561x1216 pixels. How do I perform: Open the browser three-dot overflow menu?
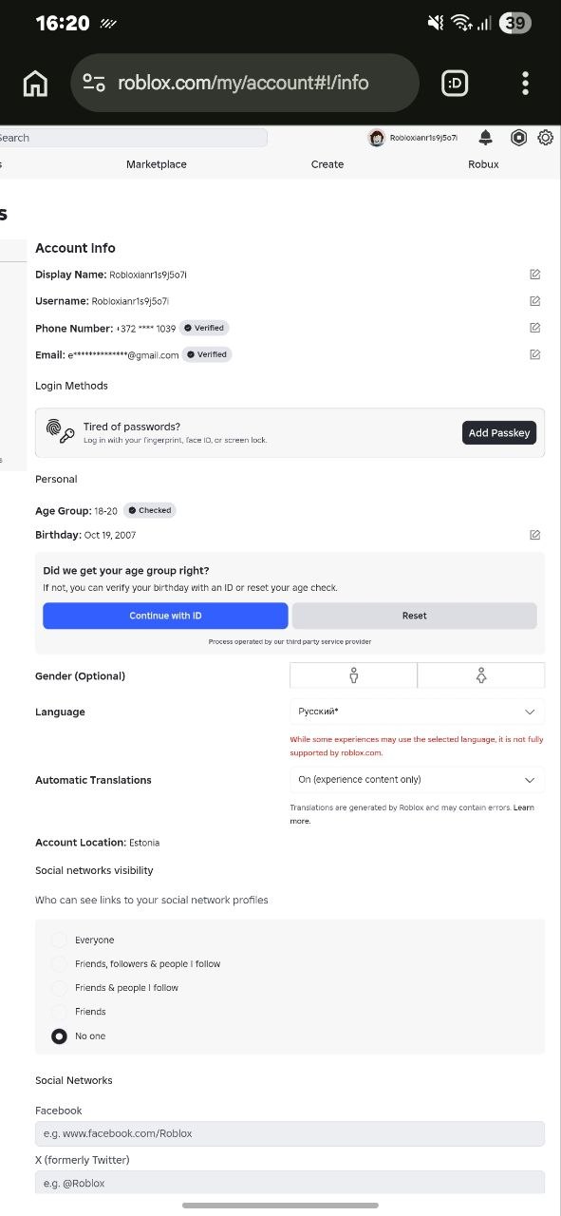click(x=526, y=84)
